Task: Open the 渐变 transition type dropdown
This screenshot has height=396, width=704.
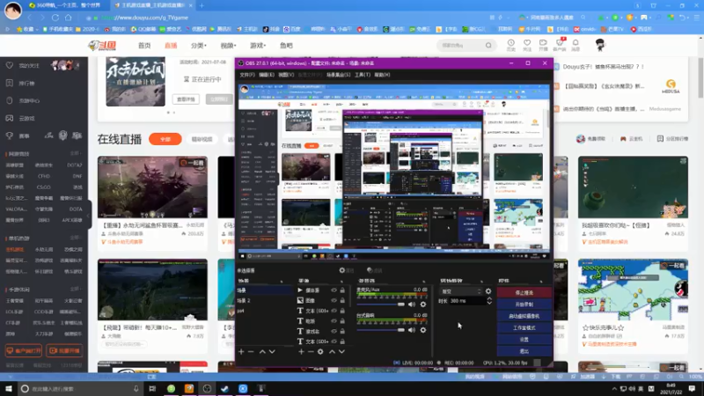Action: tap(460, 291)
